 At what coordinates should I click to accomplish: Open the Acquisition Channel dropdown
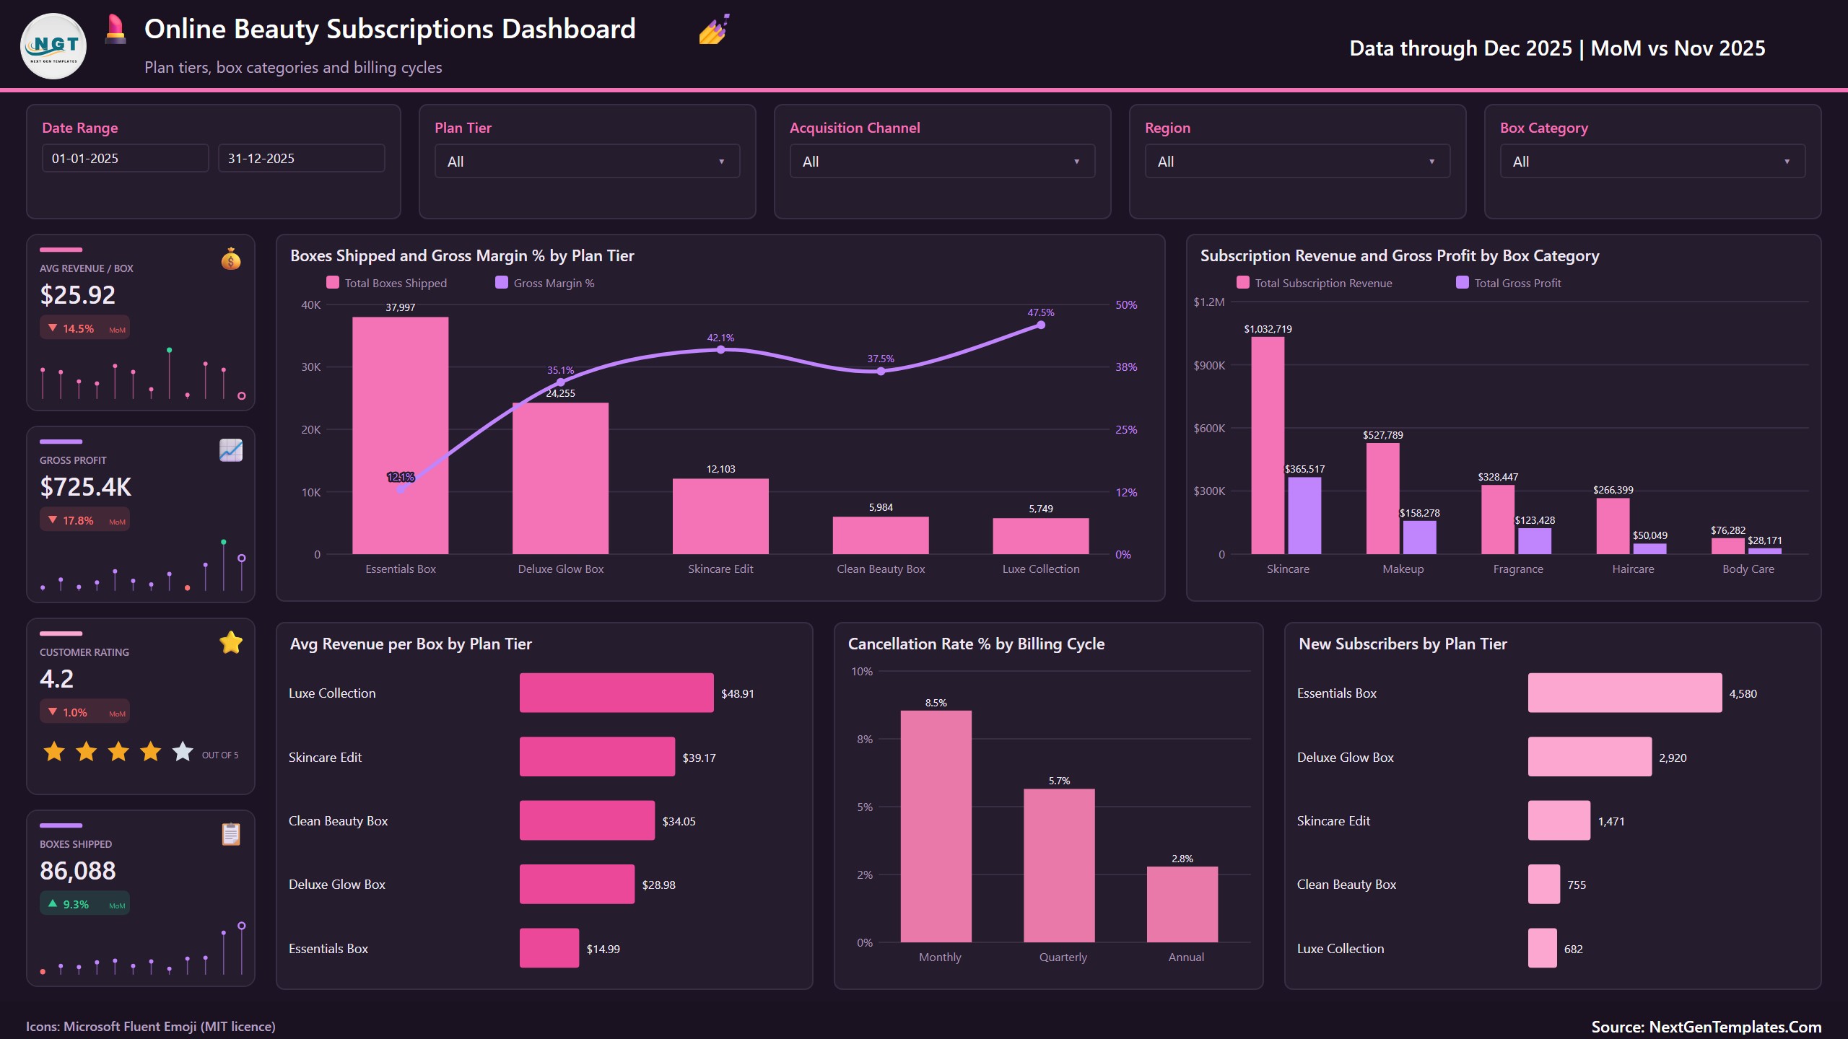pyautogui.click(x=942, y=162)
